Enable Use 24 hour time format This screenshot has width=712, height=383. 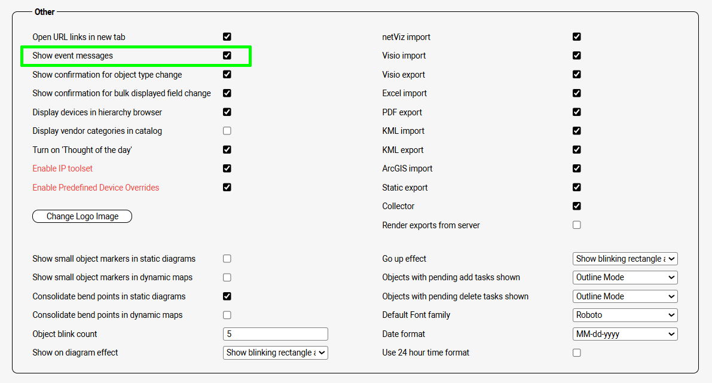[x=577, y=353]
